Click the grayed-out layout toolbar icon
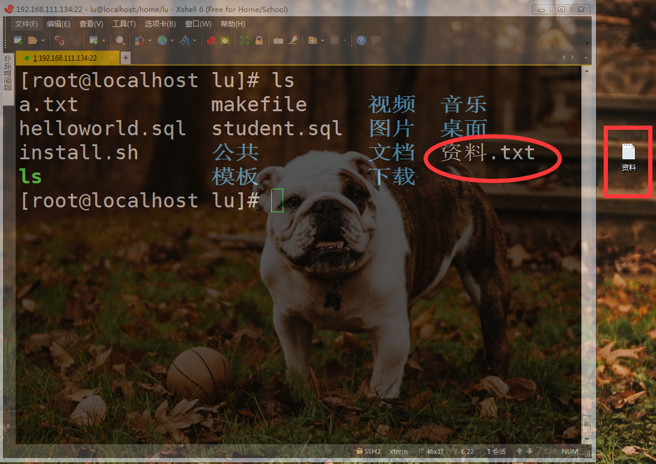 click(335, 40)
